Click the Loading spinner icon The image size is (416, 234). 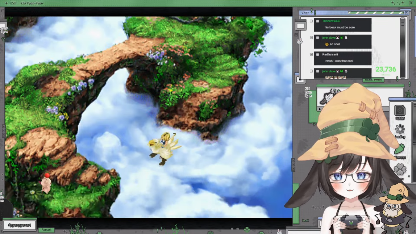(400, 129)
